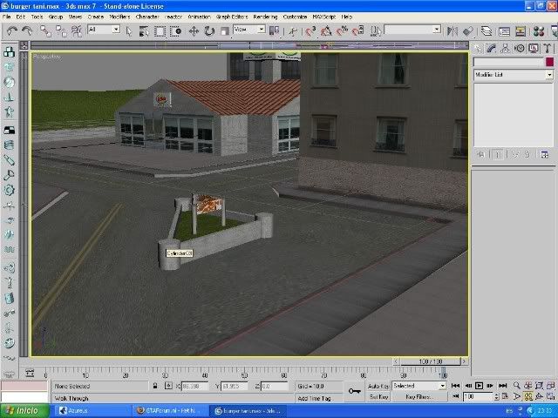Choose the Bind to Space Warp tool

point(77,31)
